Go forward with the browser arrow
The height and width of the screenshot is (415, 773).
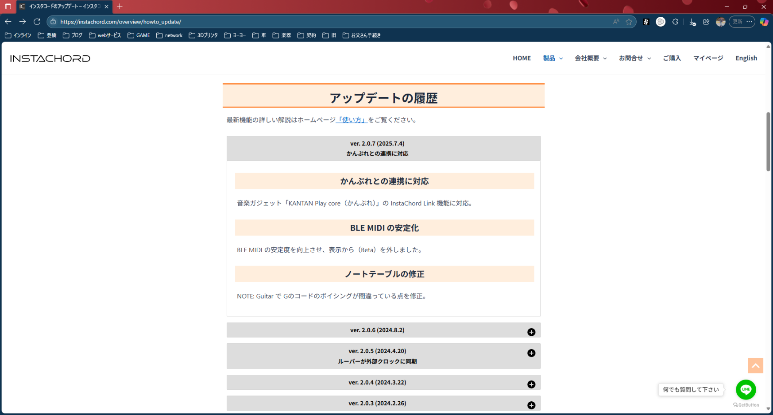click(x=23, y=22)
